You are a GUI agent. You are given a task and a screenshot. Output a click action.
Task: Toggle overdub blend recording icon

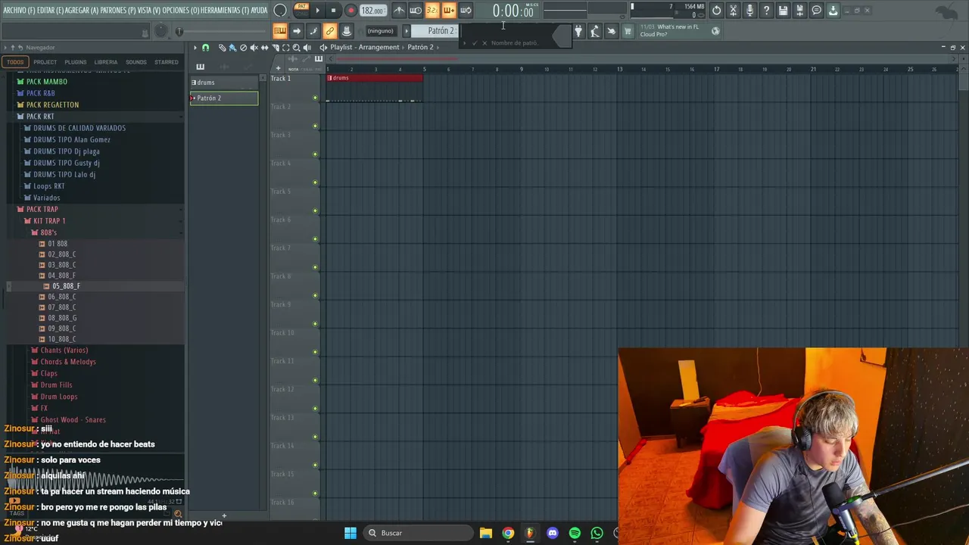click(449, 10)
